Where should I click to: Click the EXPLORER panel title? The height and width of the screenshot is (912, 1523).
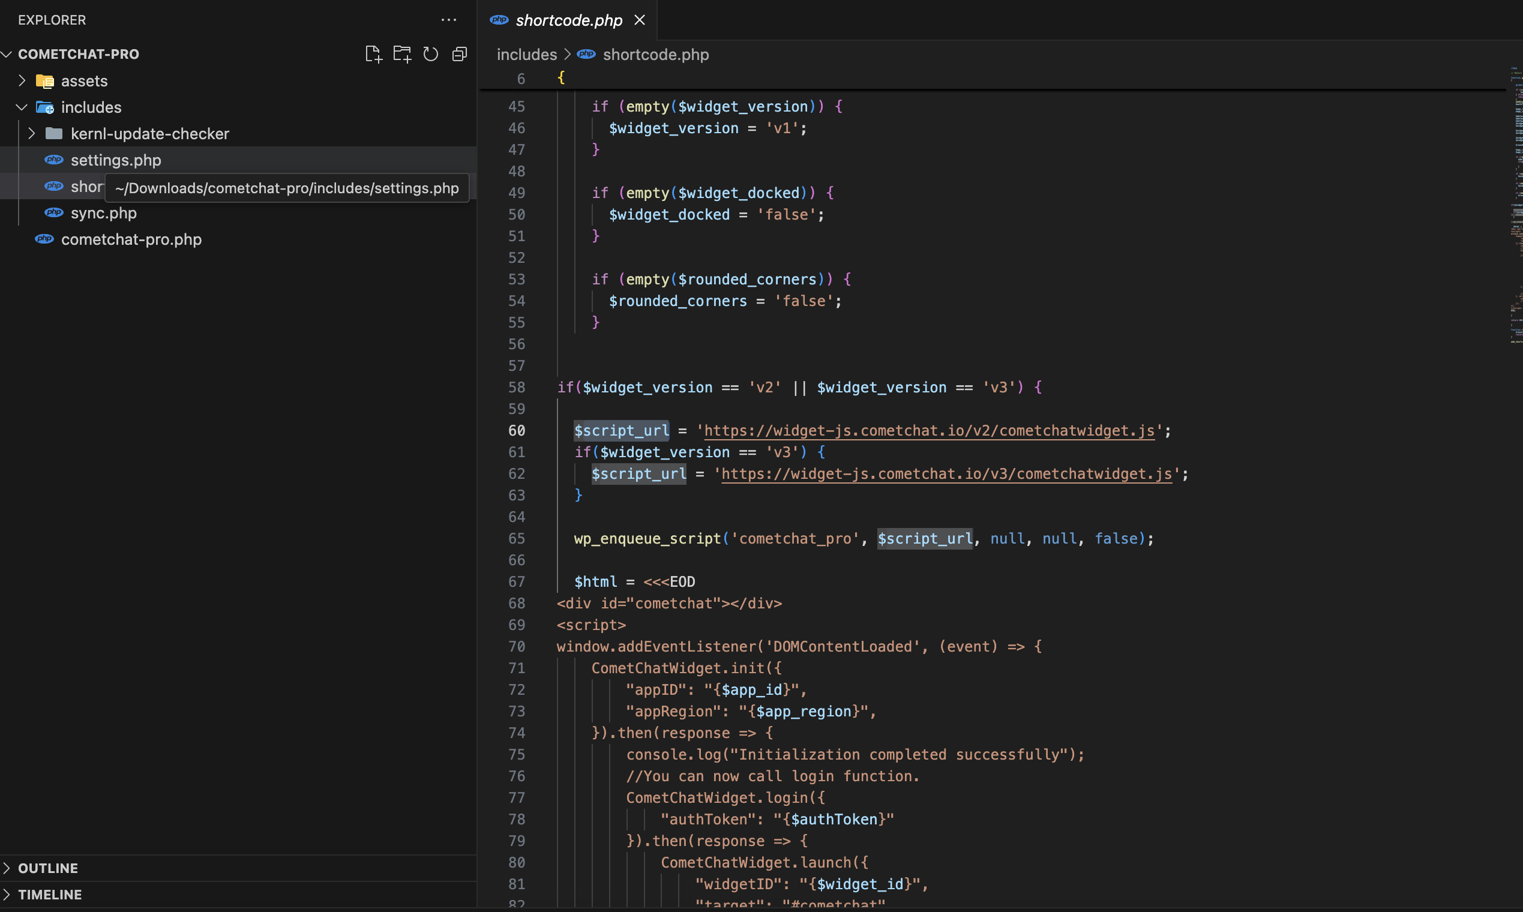pos(52,20)
